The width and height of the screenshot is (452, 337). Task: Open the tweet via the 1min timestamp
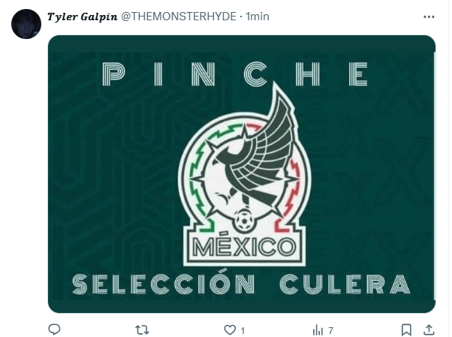tap(258, 17)
